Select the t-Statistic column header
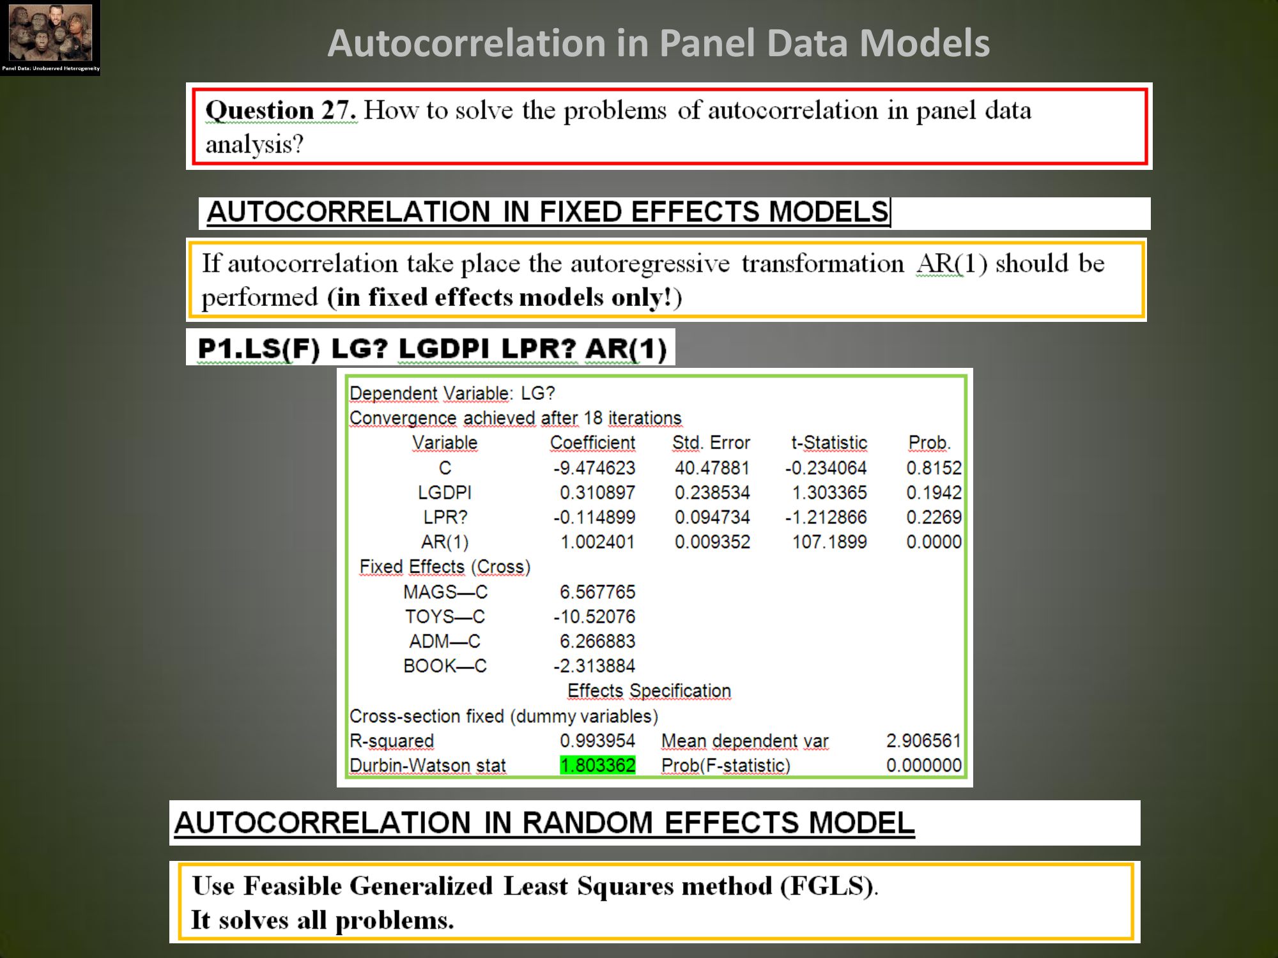 [829, 443]
